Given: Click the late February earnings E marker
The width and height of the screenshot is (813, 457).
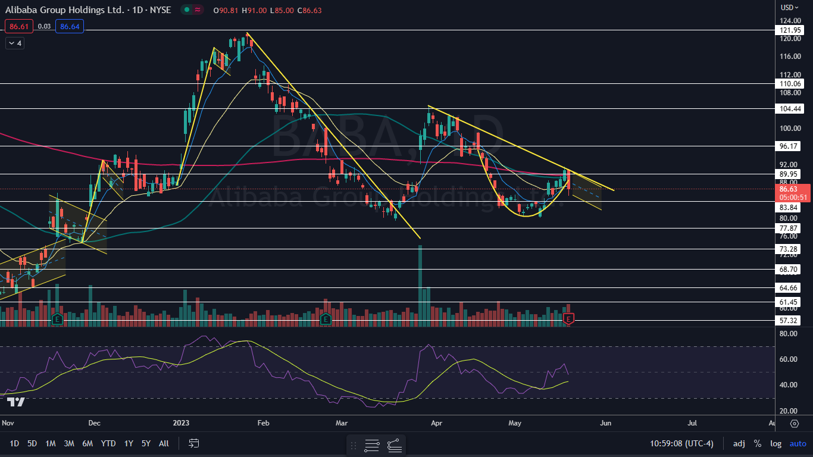Looking at the screenshot, I should 326,319.
